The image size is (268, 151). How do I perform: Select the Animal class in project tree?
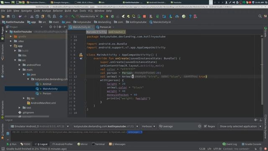47,84
